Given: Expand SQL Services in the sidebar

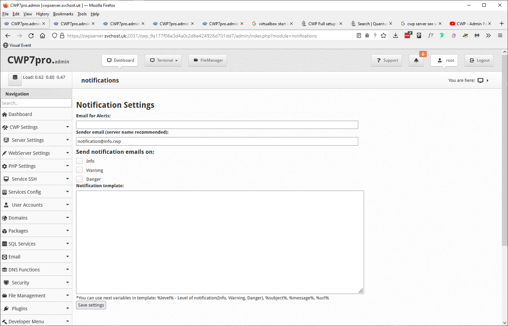Looking at the screenshot, I should point(36,244).
